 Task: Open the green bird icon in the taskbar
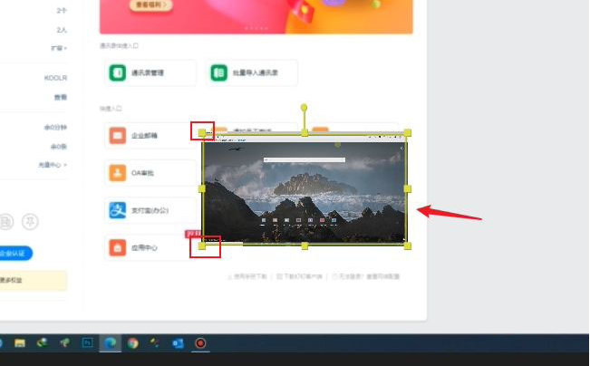[x=64, y=342]
